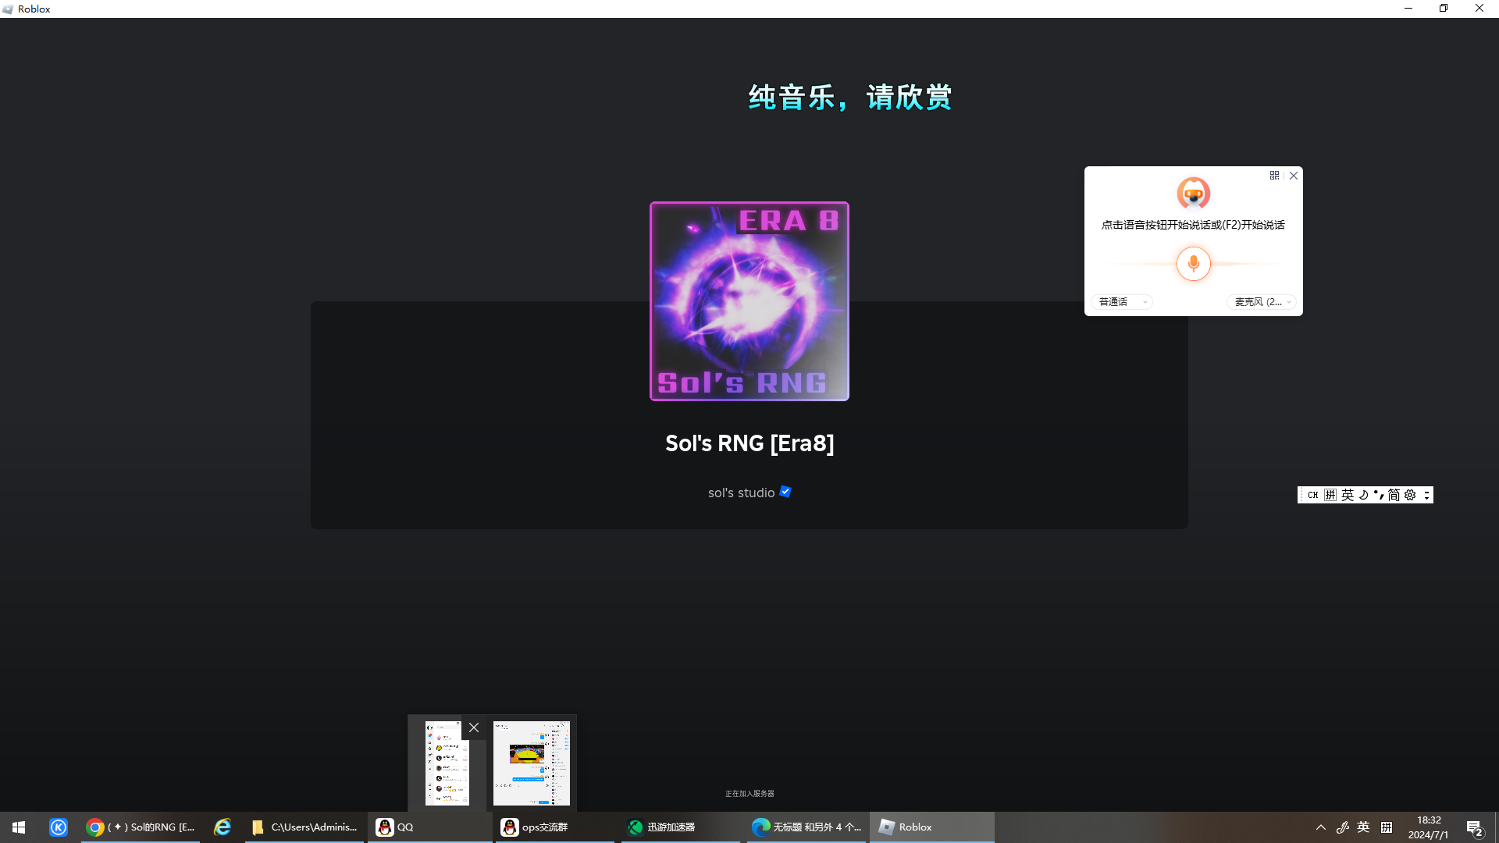Click the 纯音乐，请欣赏 lyrics overlay text
Viewport: 1499px width, 843px height.
coord(850,98)
